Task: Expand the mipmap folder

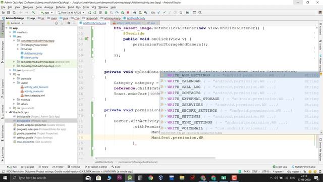Action: (x=14, y=100)
